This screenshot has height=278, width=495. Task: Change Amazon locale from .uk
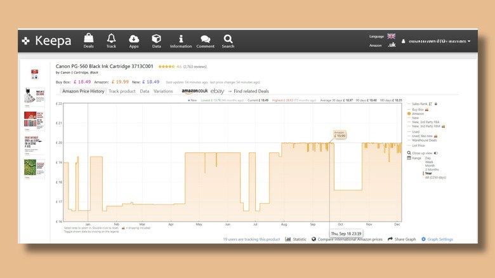tap(391, 45)
